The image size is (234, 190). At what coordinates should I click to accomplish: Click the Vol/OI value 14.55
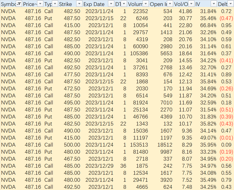[x=185, y=60]
